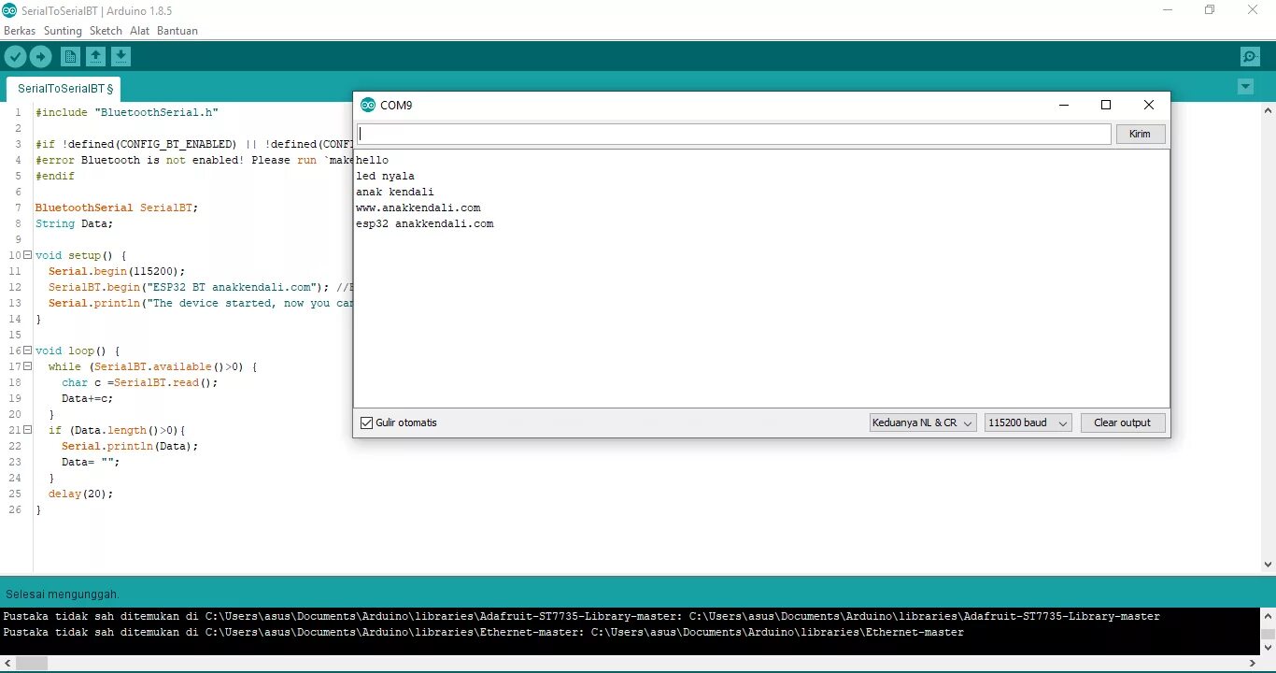Click the editor scroll down arrow

click(x=1268, y=564)
